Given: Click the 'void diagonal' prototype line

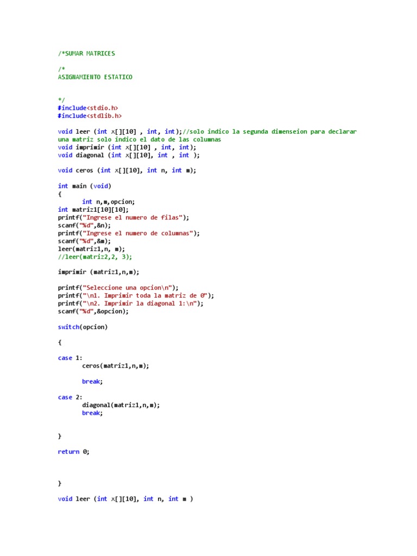Looking at the screenshot, I should coord(129,155).
